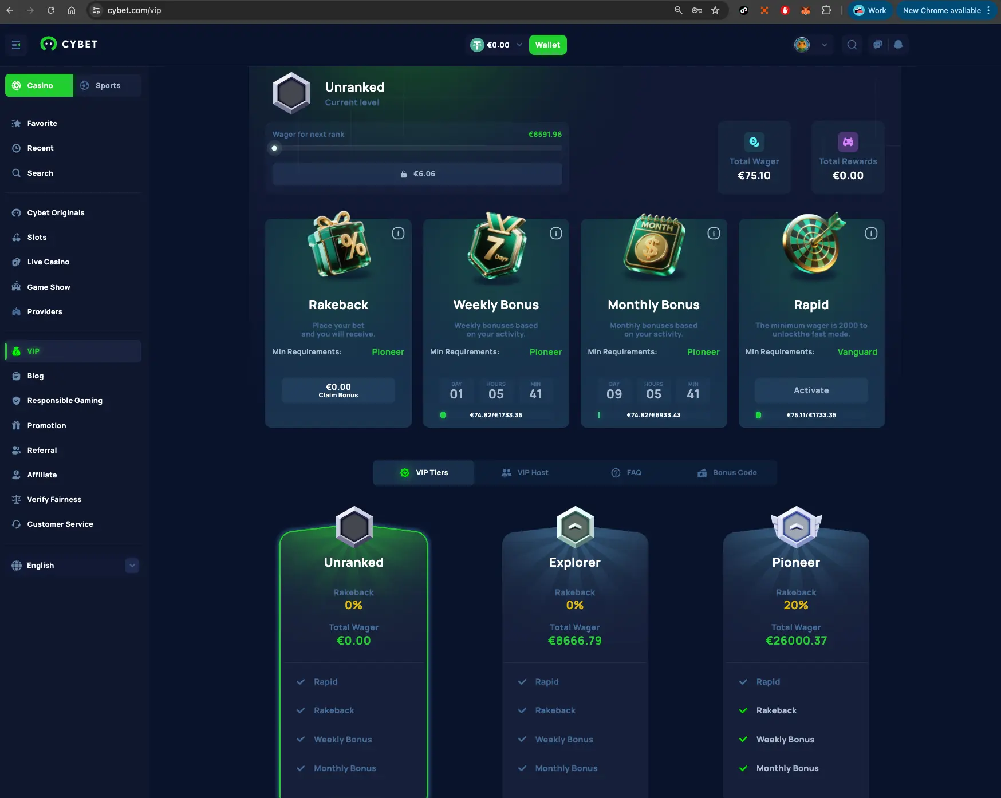Click the Rakeback gift box image
Viewport: 1001px width, 798px height.
click(x=338, y=244)
